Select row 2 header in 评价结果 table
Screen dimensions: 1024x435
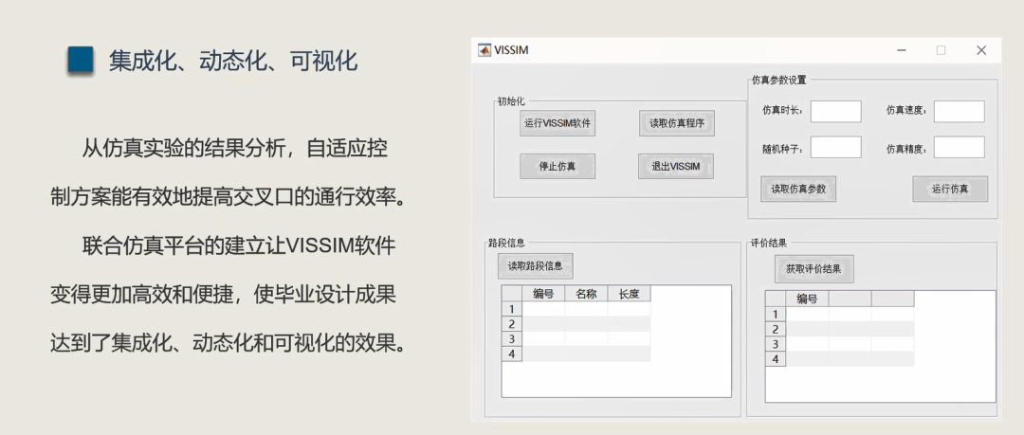point(776,329)
